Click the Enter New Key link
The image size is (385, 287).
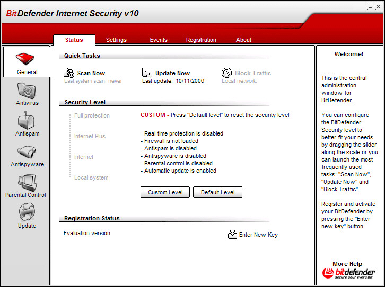coord(258,235)
